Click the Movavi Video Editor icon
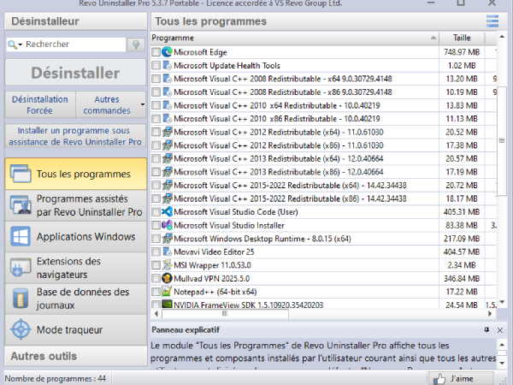 [167, 252]
